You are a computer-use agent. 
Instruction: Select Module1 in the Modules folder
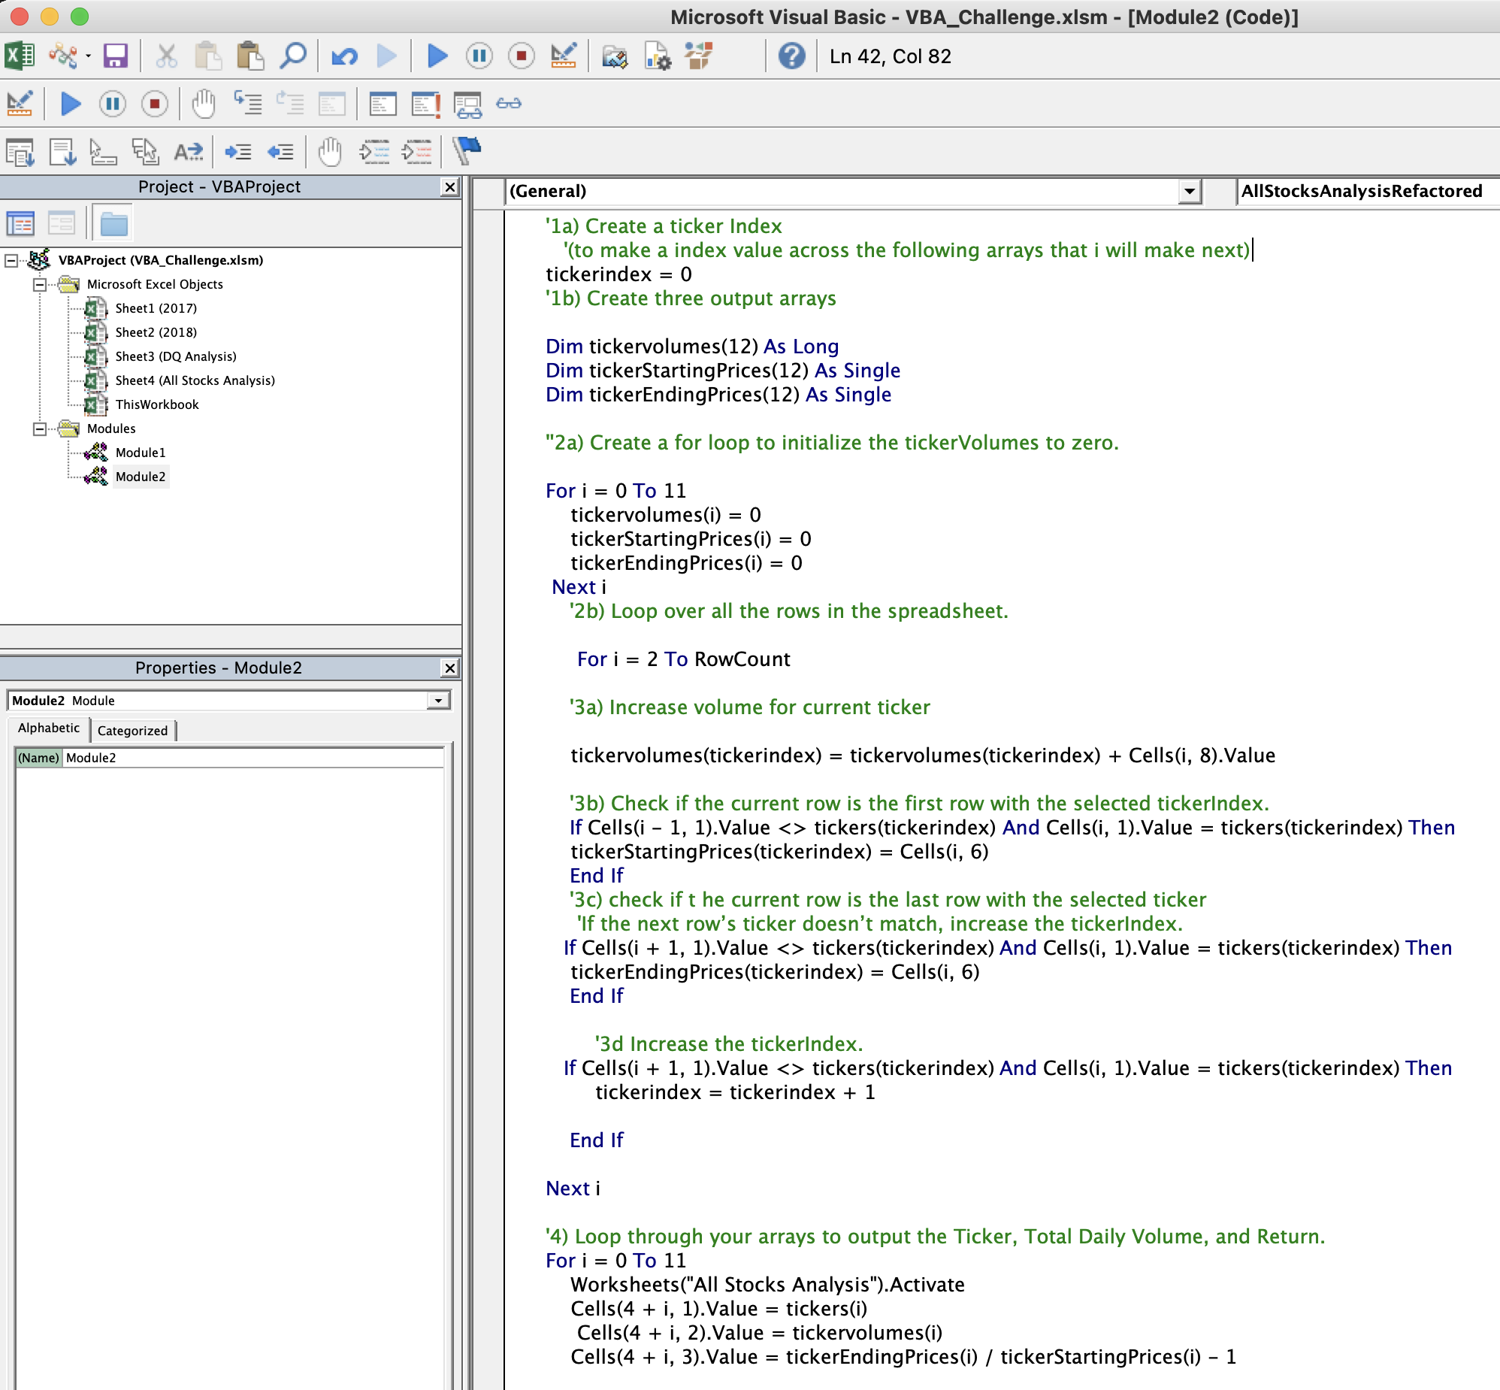click(141, 453)
